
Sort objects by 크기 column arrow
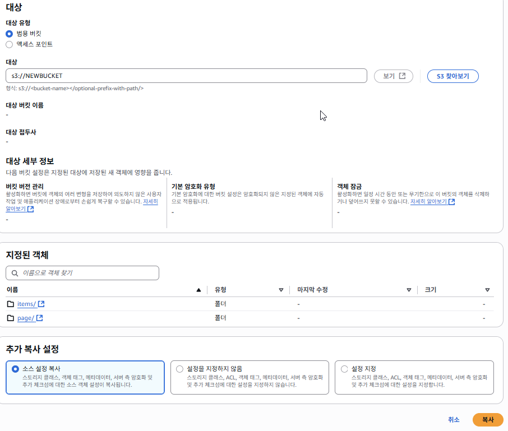coord(487,290)
